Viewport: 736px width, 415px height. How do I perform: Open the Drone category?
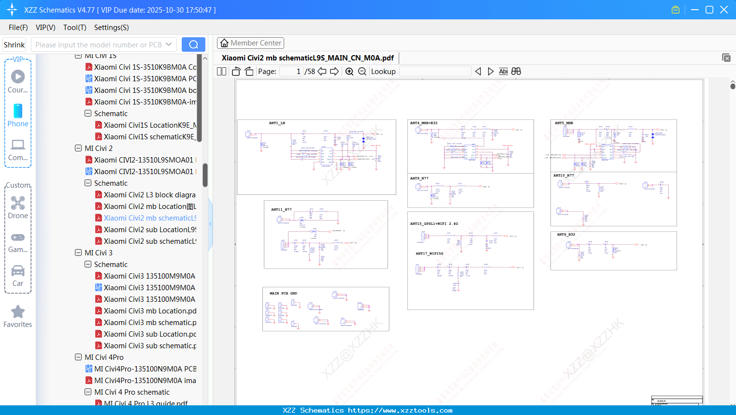click(18, 207)
